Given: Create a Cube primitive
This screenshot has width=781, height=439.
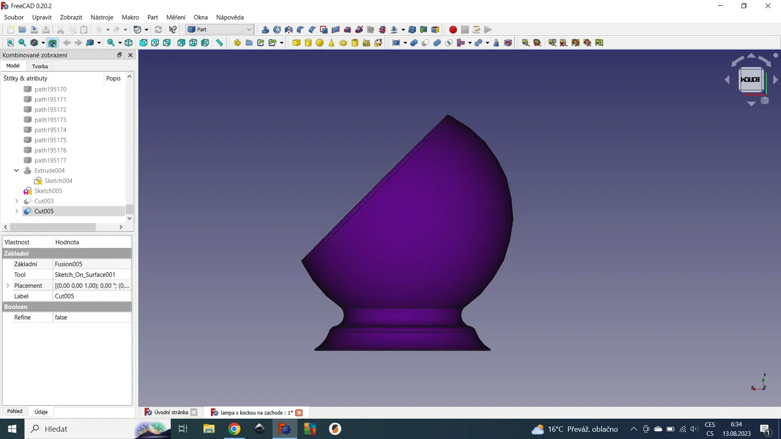Looking at the screenshot, I should point(296,43).
